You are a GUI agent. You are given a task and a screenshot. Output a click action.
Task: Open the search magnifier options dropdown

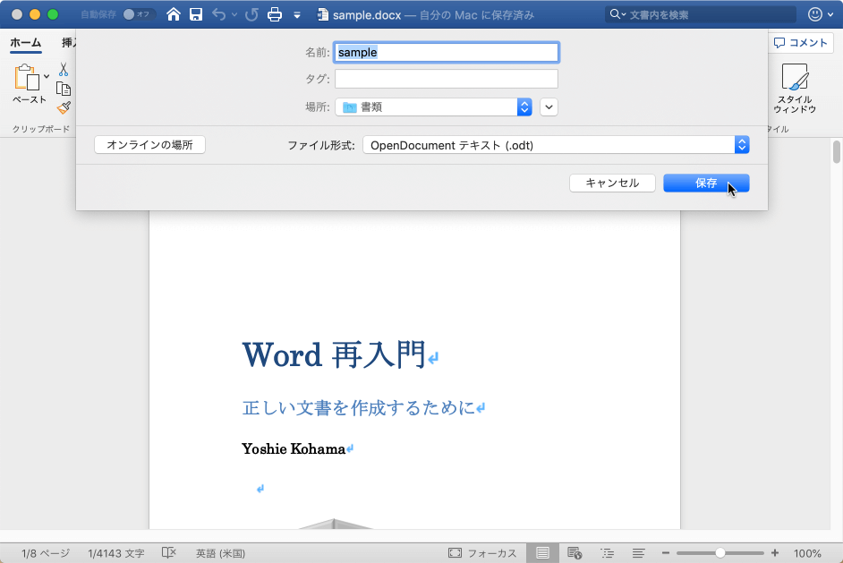[617, 14]
